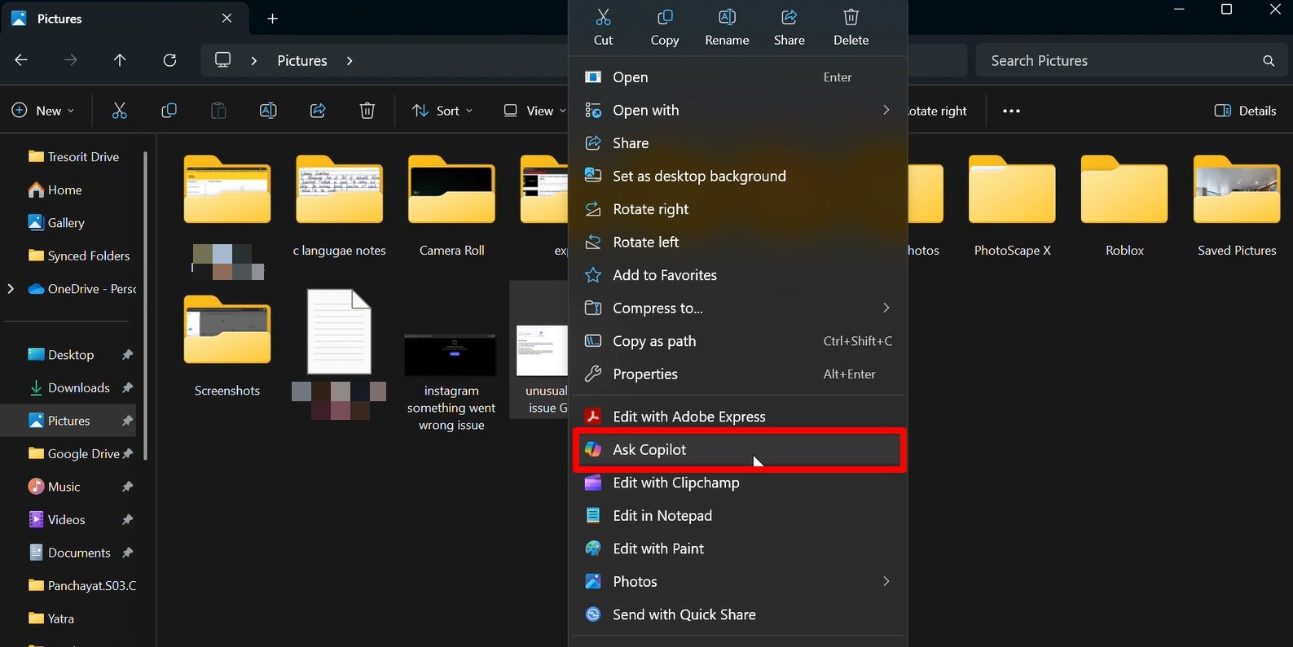Open a new tab with plus
The height and width of the screenshot is (647, 1293).
point(272,18)
